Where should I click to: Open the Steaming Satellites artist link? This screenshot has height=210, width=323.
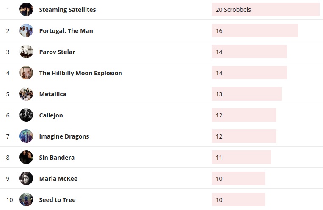67,10
